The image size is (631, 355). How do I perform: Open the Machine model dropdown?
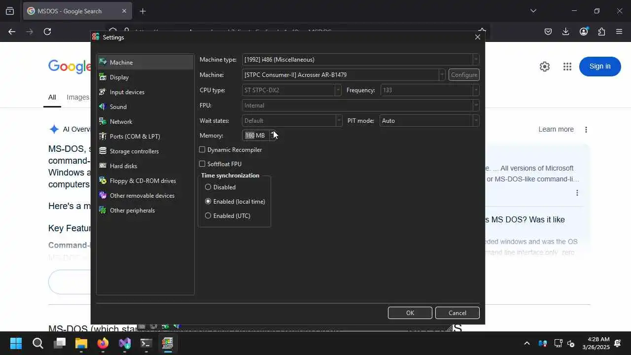pos(344,75)
